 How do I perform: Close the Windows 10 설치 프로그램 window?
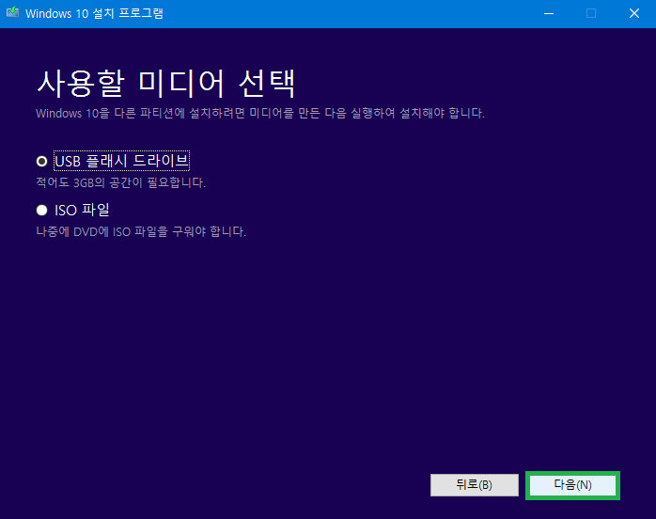tap(634, 13)
